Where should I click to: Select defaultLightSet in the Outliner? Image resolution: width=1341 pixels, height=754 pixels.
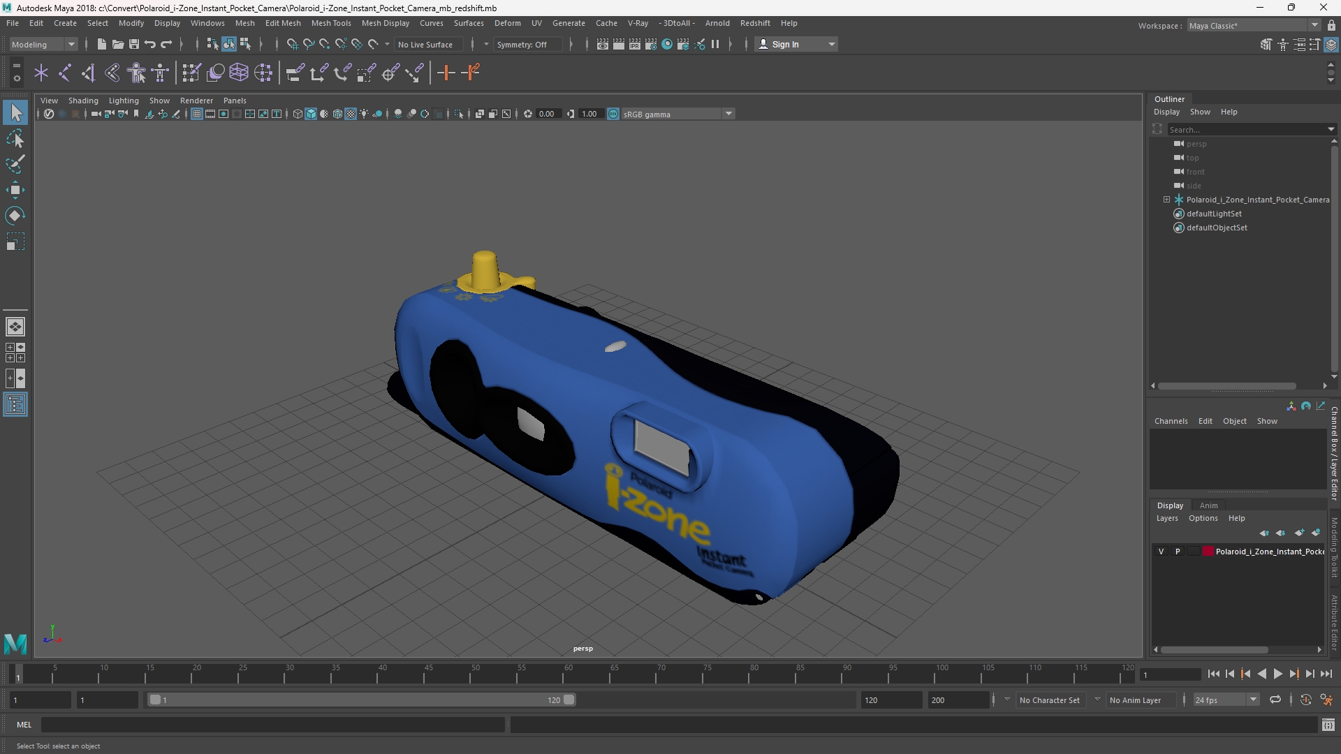tap(1214, 214)
